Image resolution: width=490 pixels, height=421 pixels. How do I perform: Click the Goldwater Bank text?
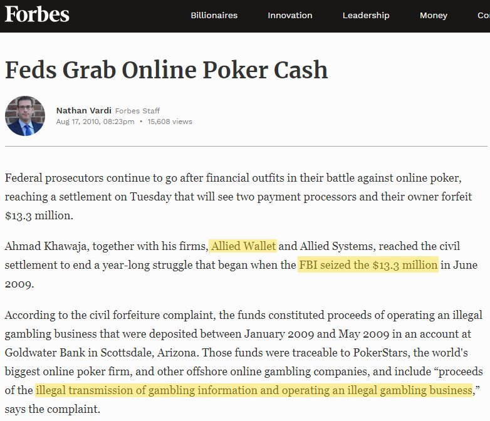click(x=45, y=353)
